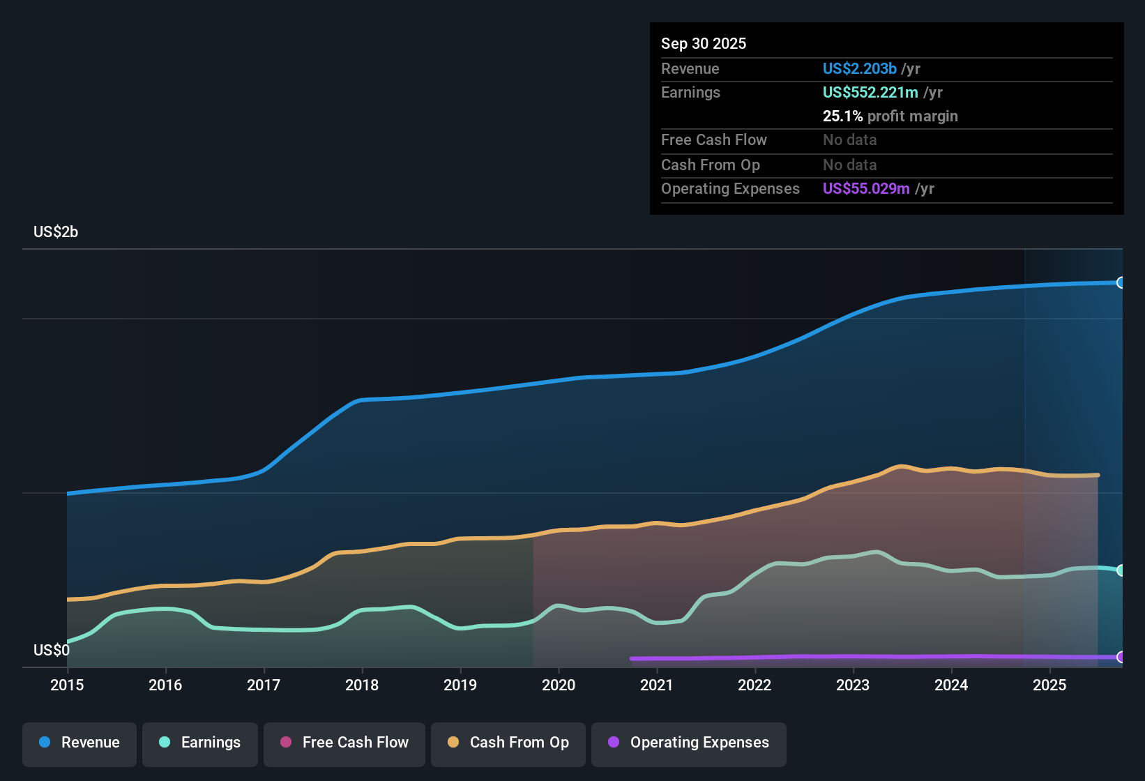Screen dimensions: 1145x781
Task: Click the purple Operating Expenses legend dot
Action: pyautogui.click(x=613, y=743)
